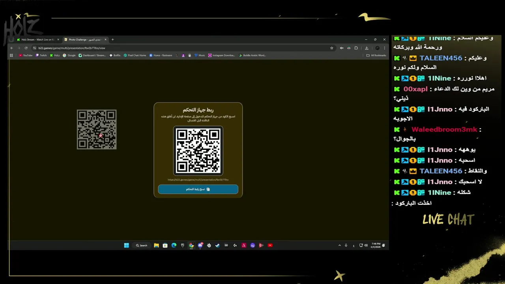
Task: Launch Microsoft Store from the taskbar
Action: [165, 245]
